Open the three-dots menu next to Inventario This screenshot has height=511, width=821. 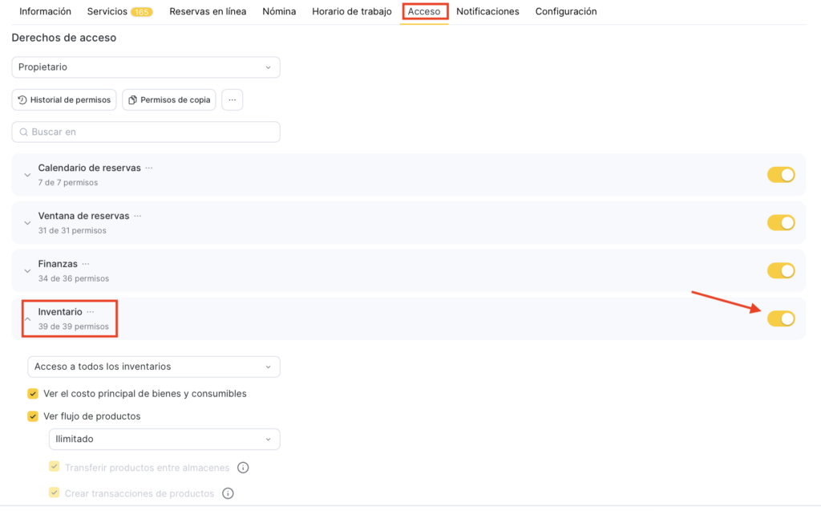[91, 312]
